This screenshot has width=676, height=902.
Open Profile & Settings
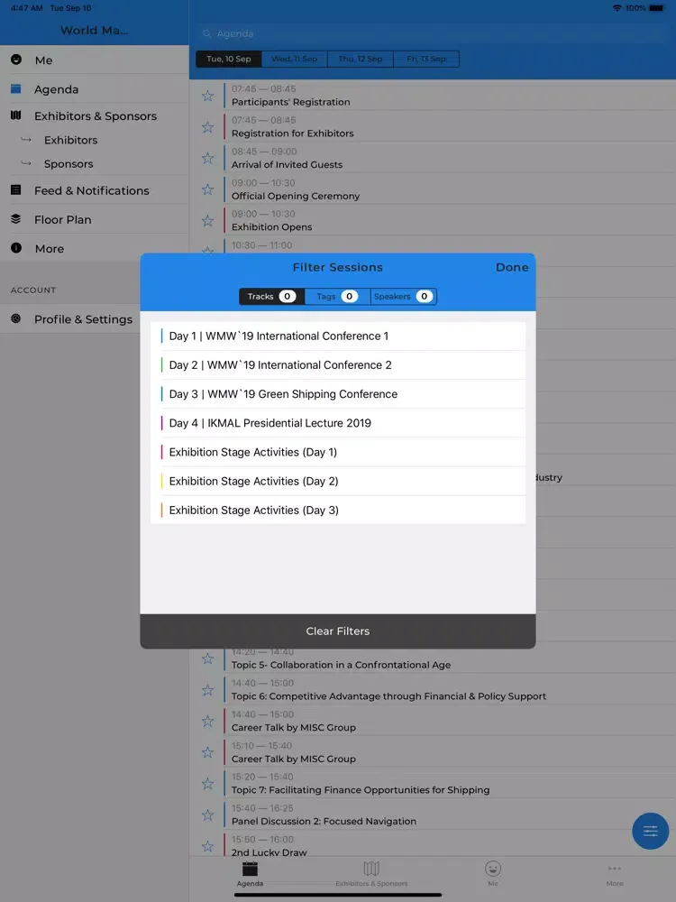pyautogui.click(x=70, y=319)
